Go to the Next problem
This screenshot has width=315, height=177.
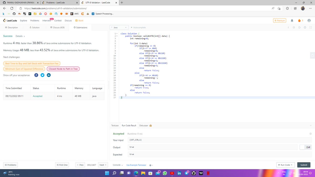click(x=103, y=165)
